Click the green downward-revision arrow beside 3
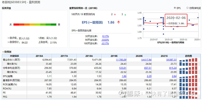This screenshot has height=100, width=202. 125,15
